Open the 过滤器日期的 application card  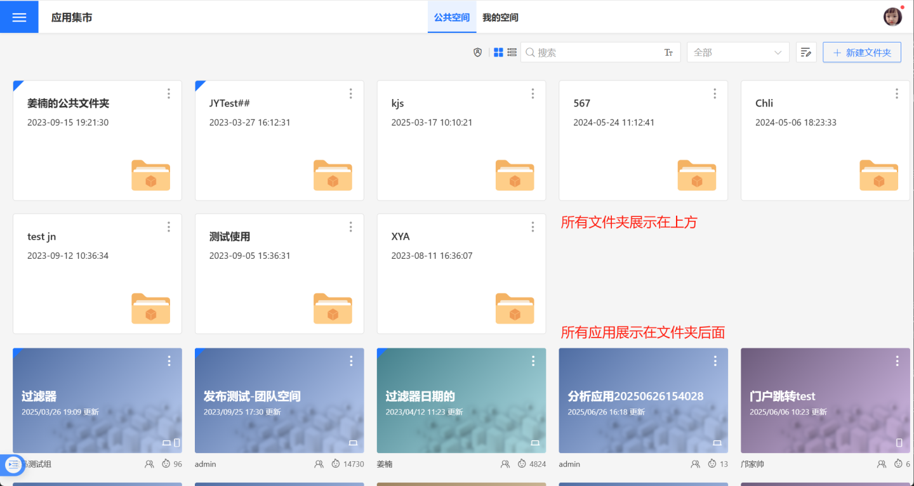(461, 400)
